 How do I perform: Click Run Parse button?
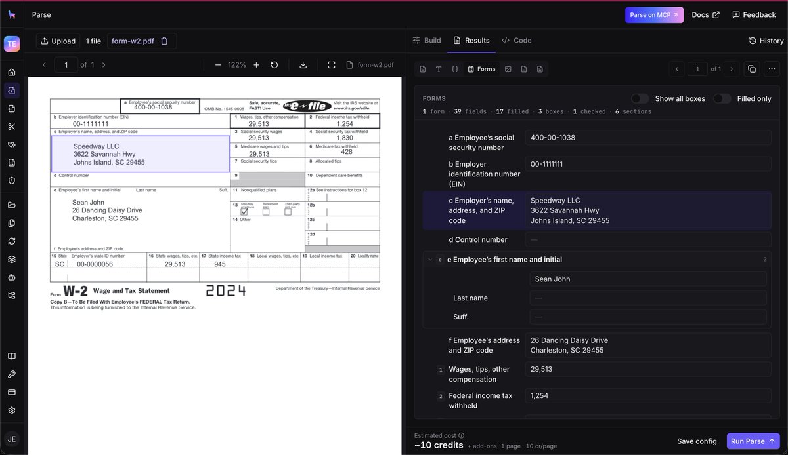click(x=753, y=441)
